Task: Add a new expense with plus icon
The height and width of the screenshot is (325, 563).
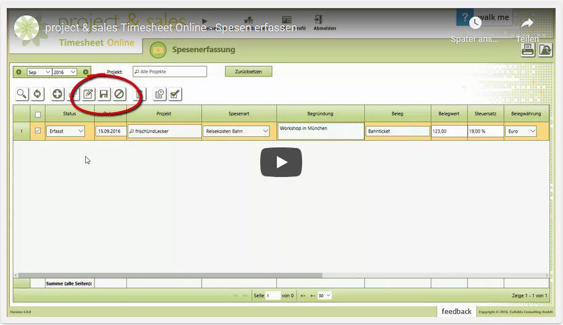Action: [57, 94]
